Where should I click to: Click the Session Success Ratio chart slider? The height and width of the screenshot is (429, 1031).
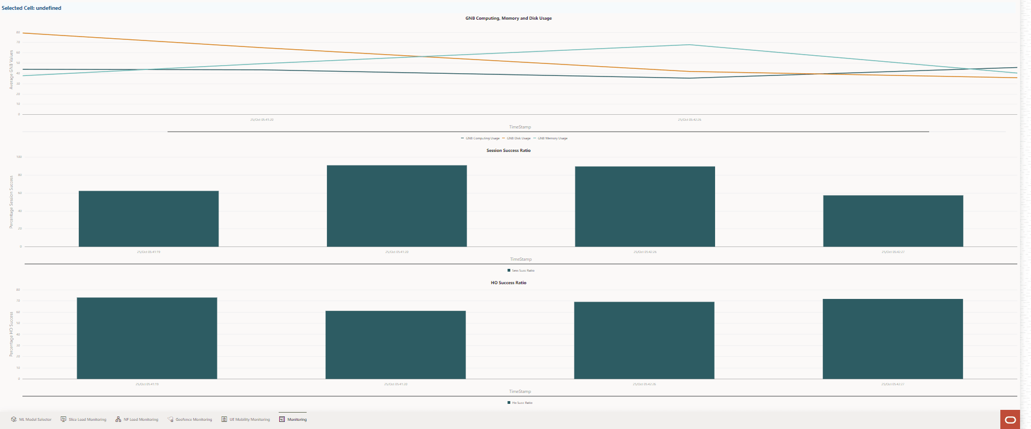[x=521, y=264]
